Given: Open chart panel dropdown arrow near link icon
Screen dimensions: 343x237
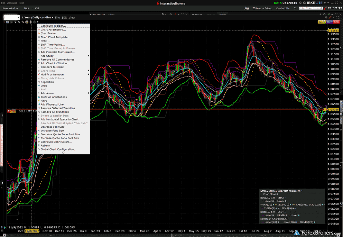Looking at the screenshot, I should click(x=334, y=18).
